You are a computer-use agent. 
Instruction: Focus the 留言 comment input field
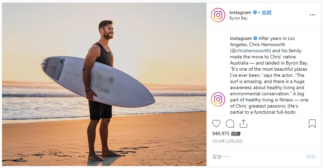(x=253, y=157)
